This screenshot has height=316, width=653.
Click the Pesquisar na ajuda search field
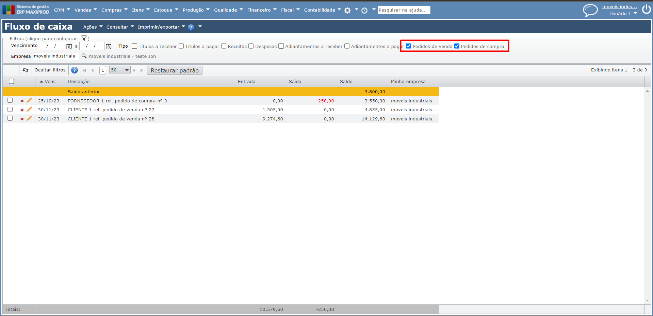(x=404, y=10)
